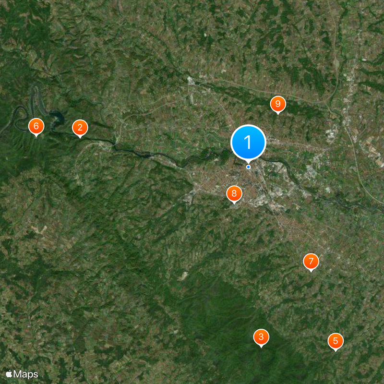Click the dark reservoir lake beside pin 2

(x=57, y=117)
